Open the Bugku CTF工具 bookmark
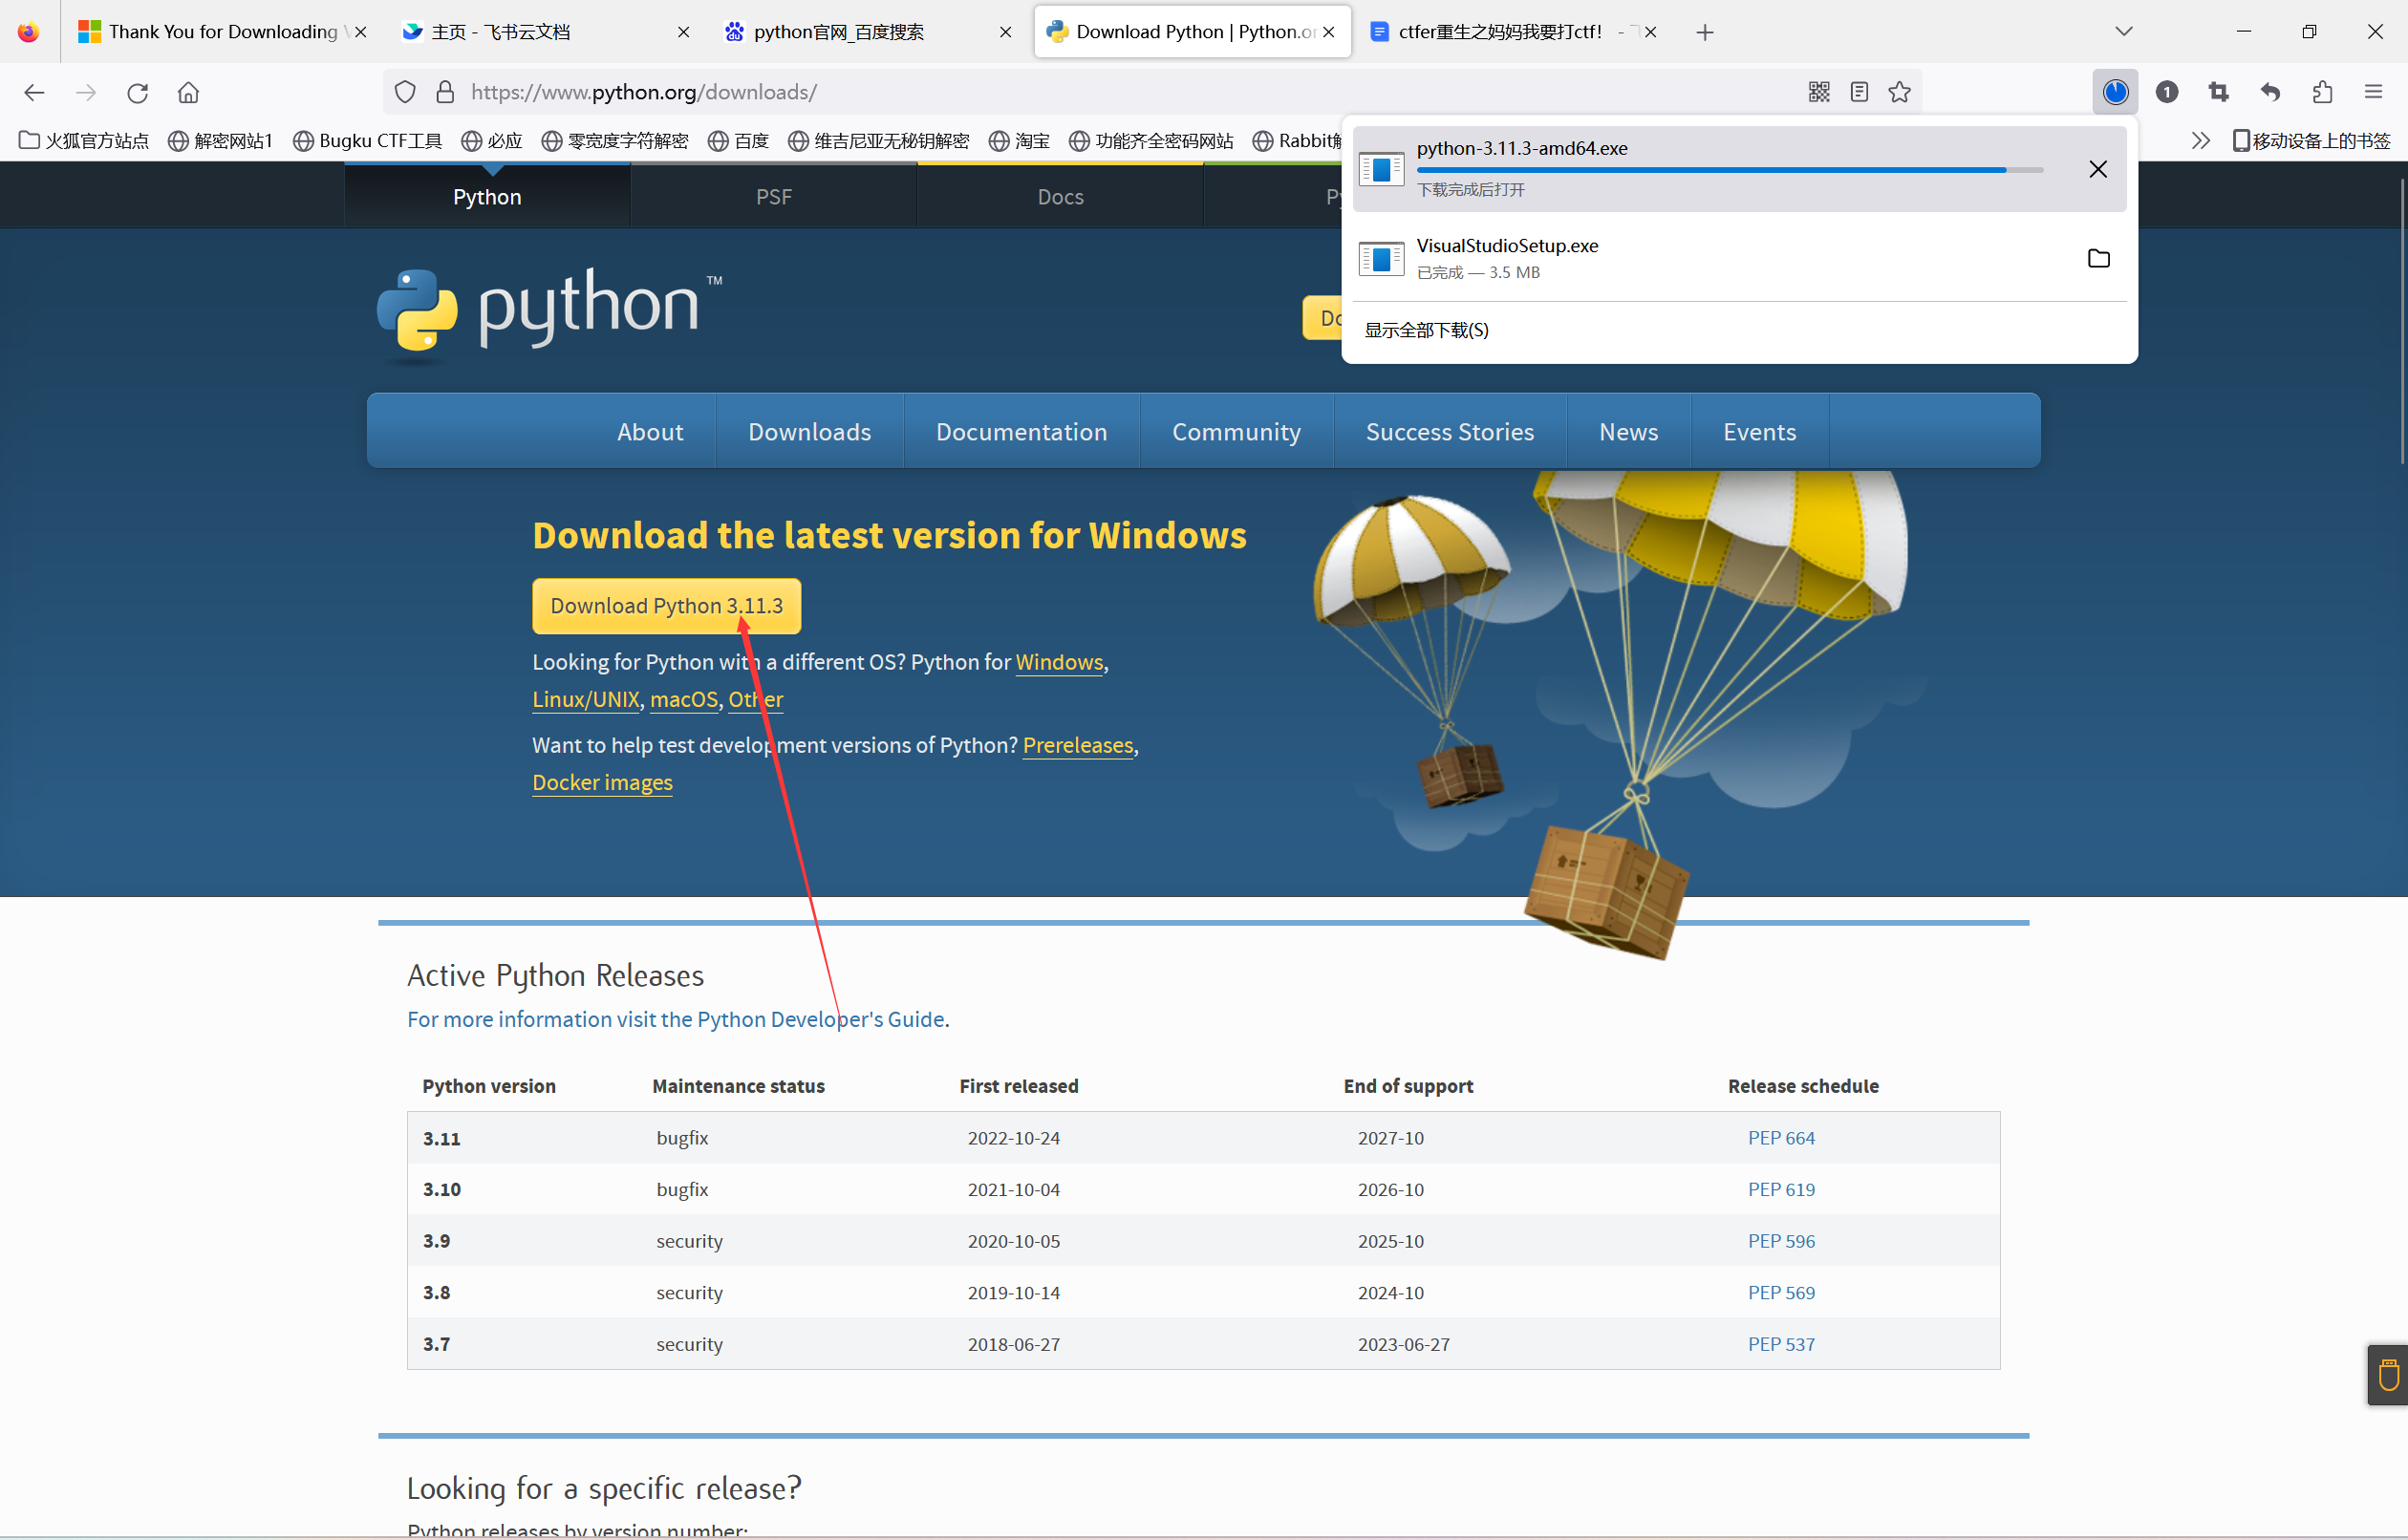The image size is (2408, 1540). click(x=367, y=140)
